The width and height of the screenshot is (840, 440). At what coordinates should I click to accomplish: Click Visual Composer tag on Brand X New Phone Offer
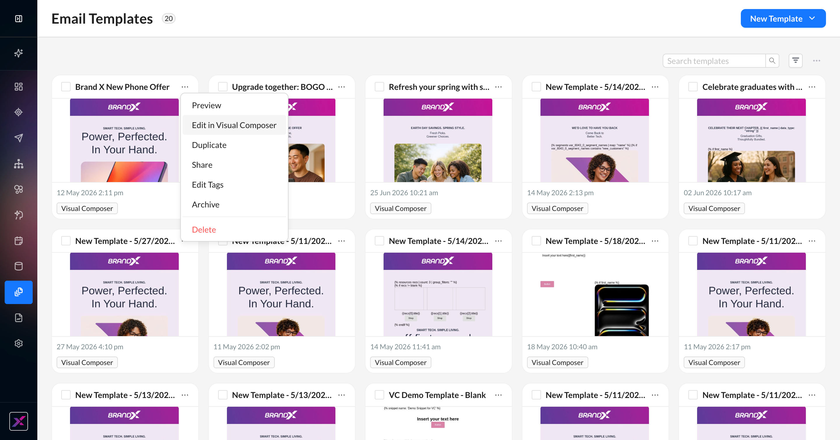coord(87,208)
